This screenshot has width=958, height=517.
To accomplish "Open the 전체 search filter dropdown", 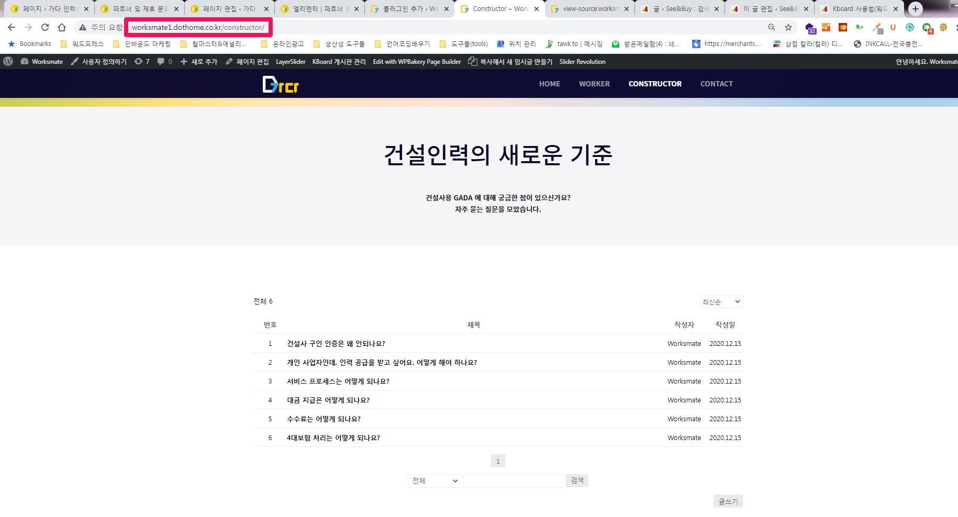I will tap(434, 481).
